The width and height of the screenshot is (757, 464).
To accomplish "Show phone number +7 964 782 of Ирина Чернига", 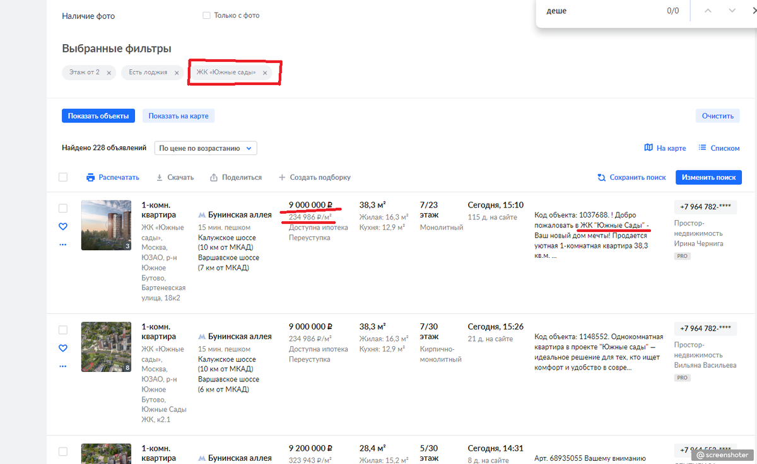I will (706, 207).
